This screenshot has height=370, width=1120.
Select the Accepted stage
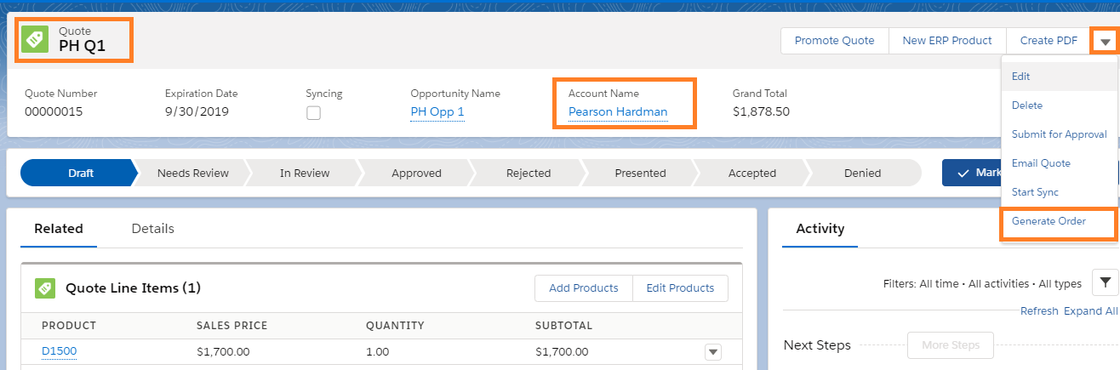click(x=752, y=173)
